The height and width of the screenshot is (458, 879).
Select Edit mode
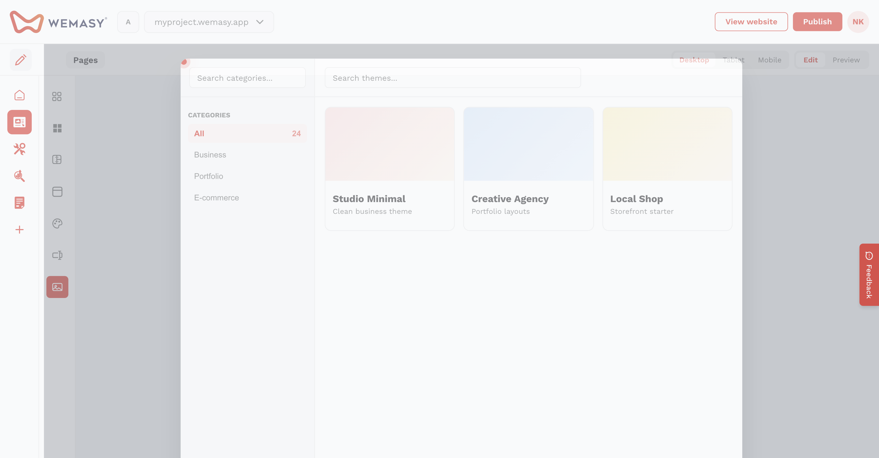point(810,60)
